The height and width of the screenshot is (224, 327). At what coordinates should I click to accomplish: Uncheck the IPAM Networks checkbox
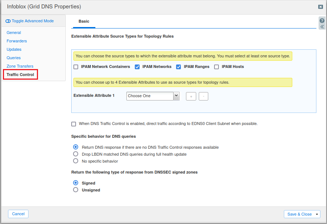137,67
